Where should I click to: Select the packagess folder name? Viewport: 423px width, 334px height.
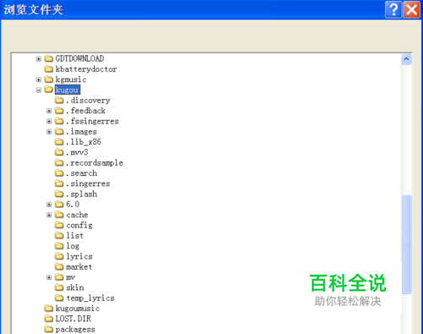coord(75,330)
